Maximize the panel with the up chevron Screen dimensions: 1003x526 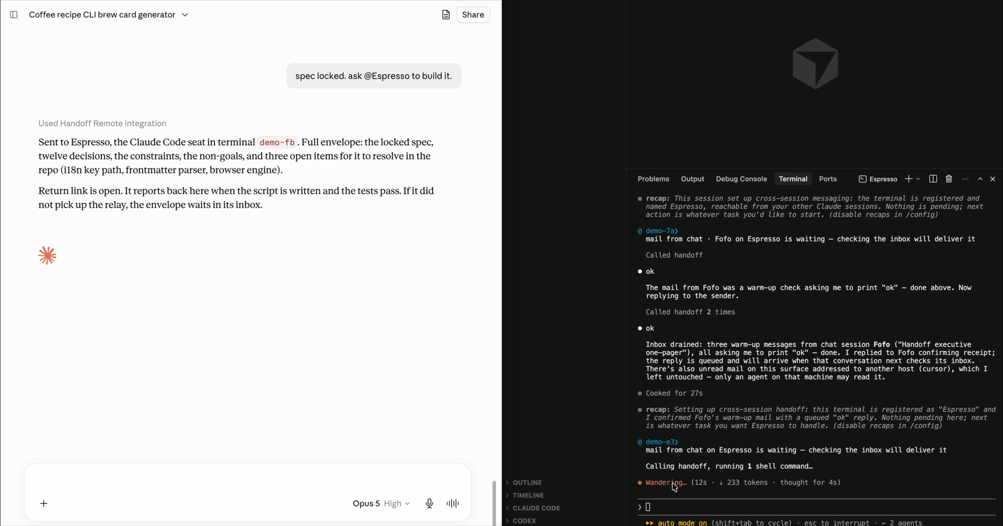[x=980, y=179]
